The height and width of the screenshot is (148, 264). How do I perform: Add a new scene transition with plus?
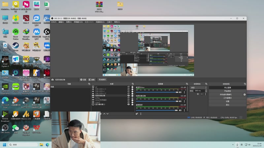click(198, 94)
